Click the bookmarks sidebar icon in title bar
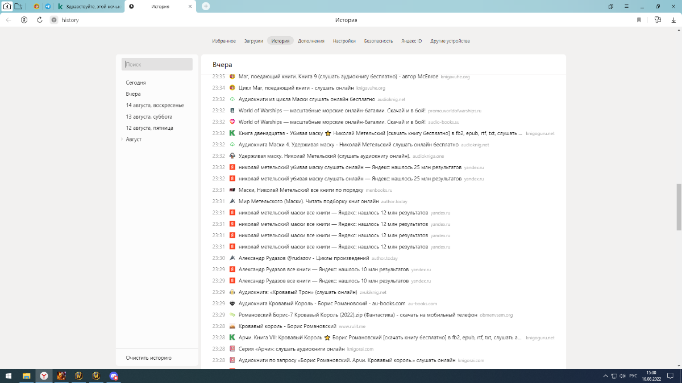Viewport: 682px width, 383px height. coord(611,6)
